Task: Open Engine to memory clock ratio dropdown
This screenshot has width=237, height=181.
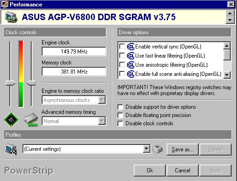Action: (x=102, y=100)
